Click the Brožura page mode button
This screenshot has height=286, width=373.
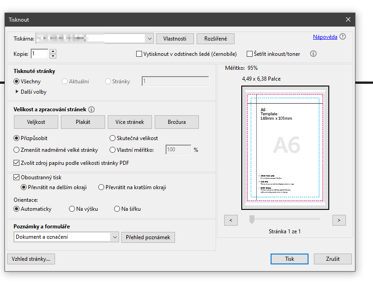(176, 122)
